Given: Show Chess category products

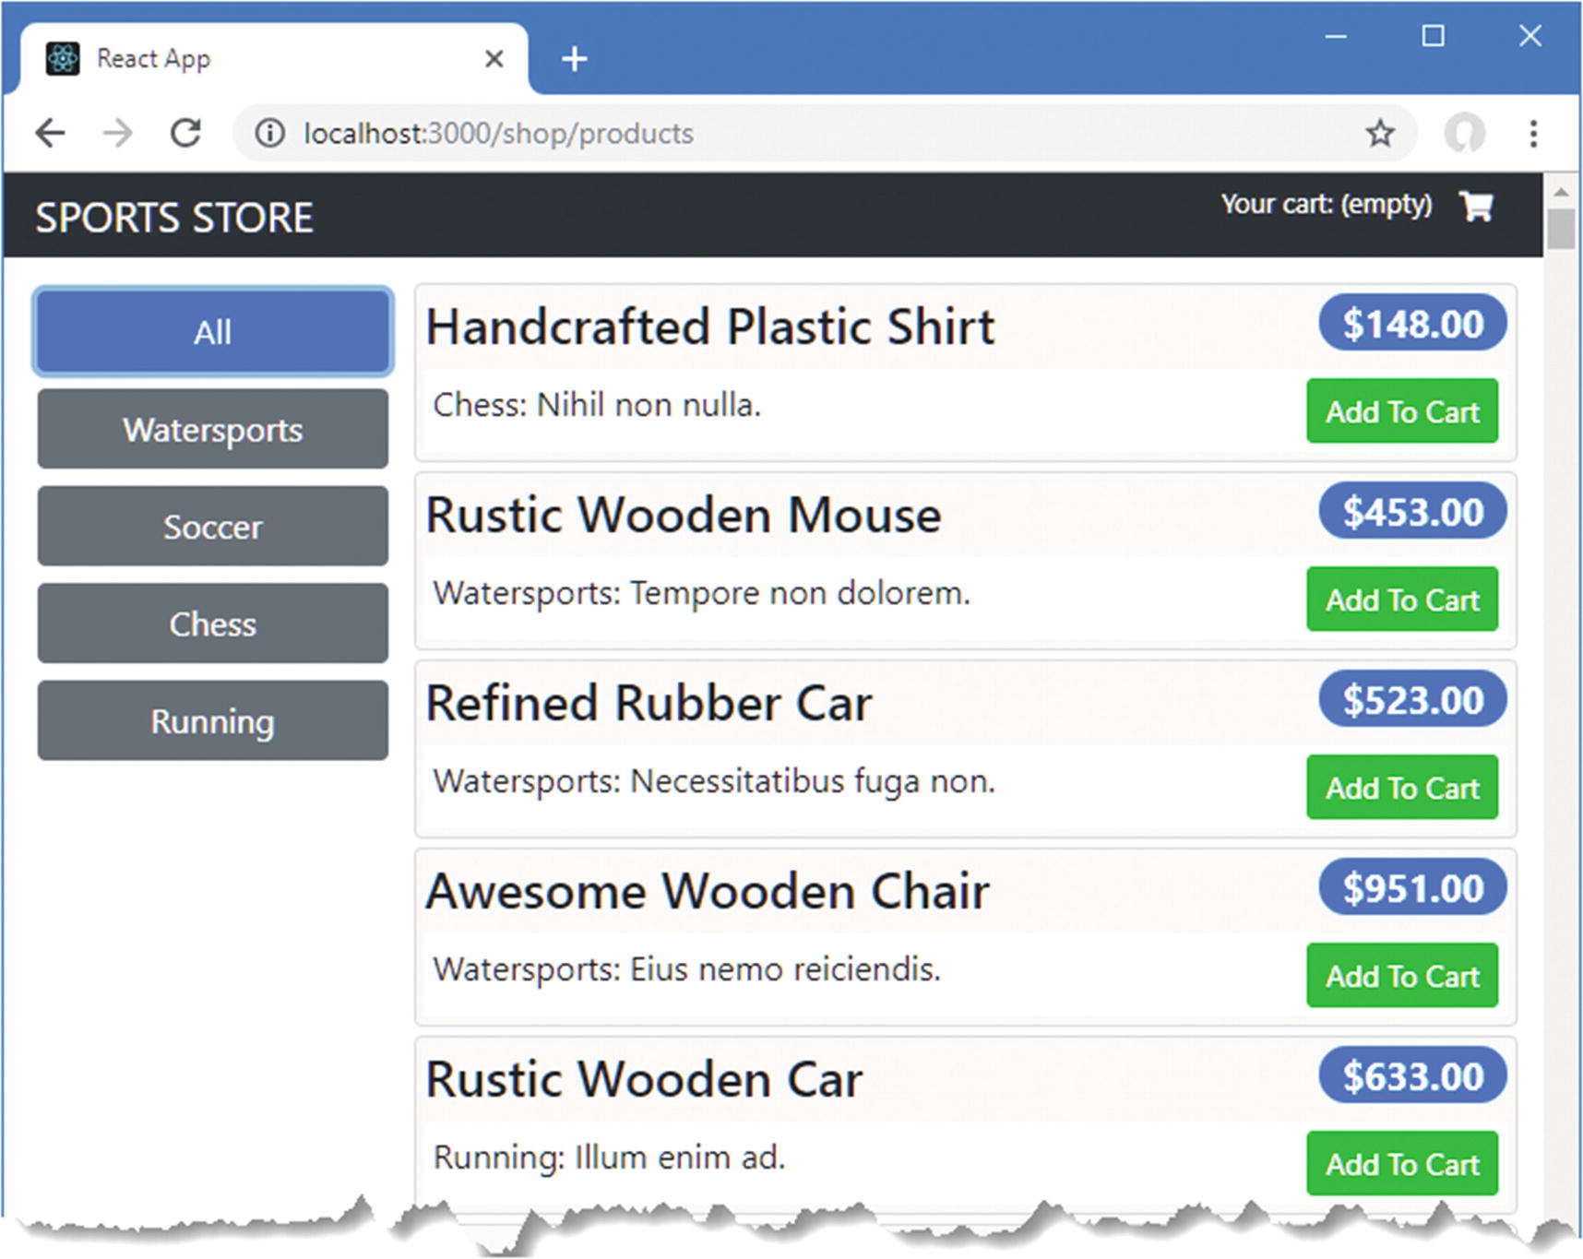Looking at the screenshot, I should click(213, 624).
